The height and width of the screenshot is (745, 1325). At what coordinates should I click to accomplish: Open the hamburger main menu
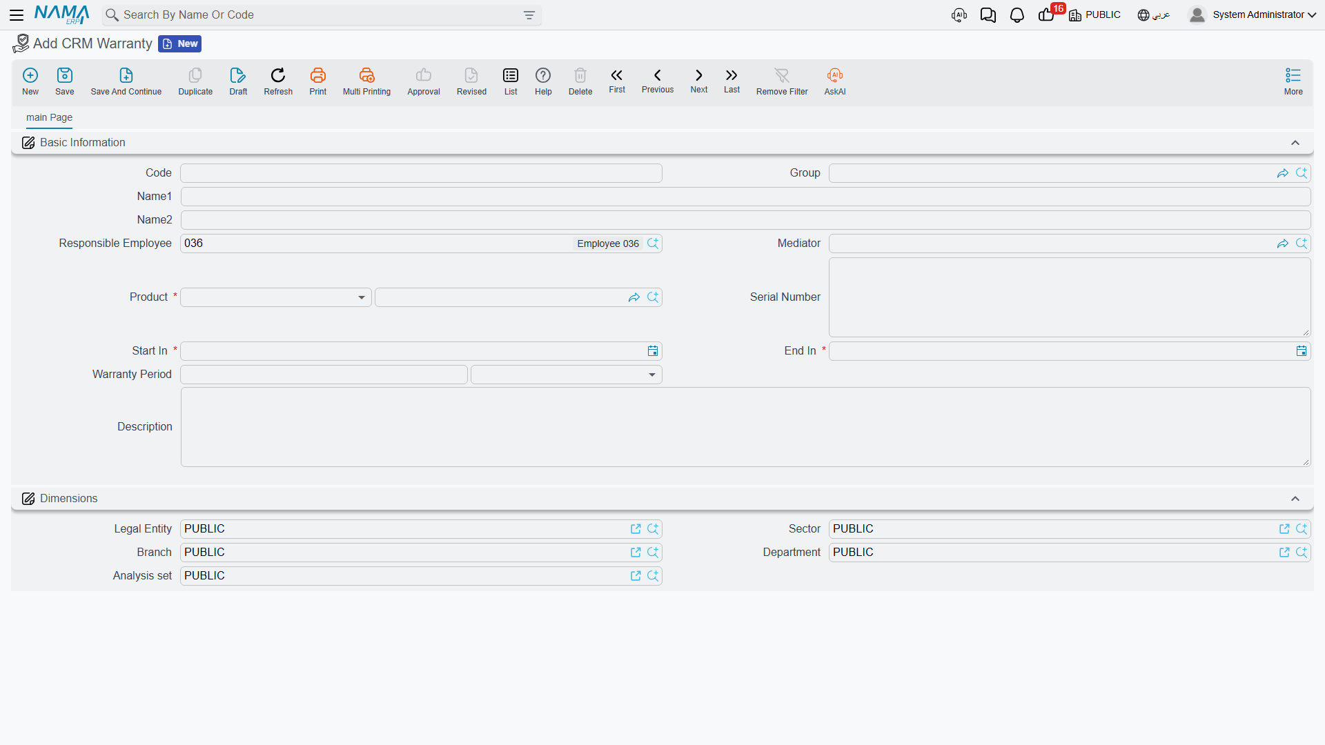[x=17, y=14]
